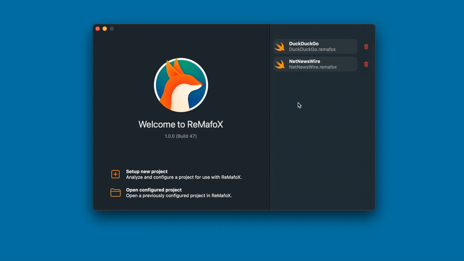
Task: Click 'Analyze and configure a project' description
Action: click(184, 177)
